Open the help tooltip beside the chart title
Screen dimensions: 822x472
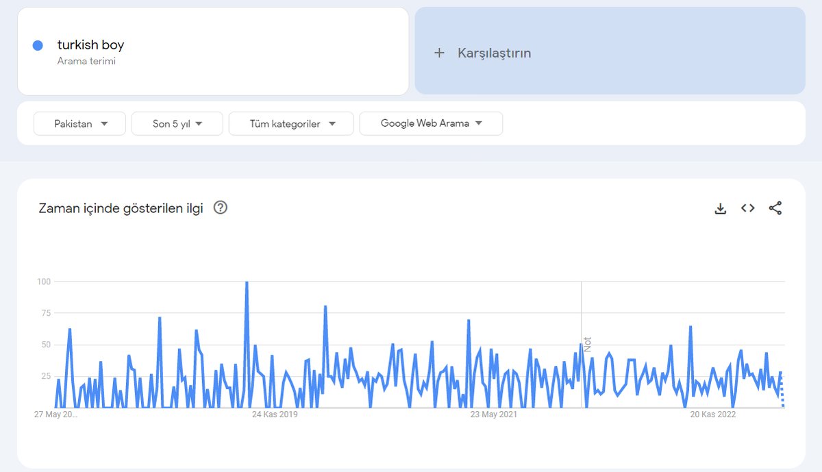221,208
